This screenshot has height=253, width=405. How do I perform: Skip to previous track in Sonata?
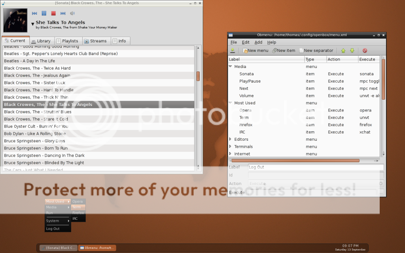34,13
